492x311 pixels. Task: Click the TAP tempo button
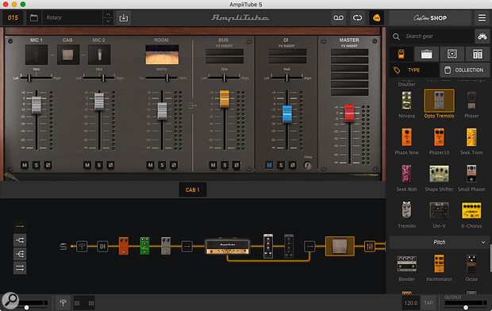click(429, 303)
